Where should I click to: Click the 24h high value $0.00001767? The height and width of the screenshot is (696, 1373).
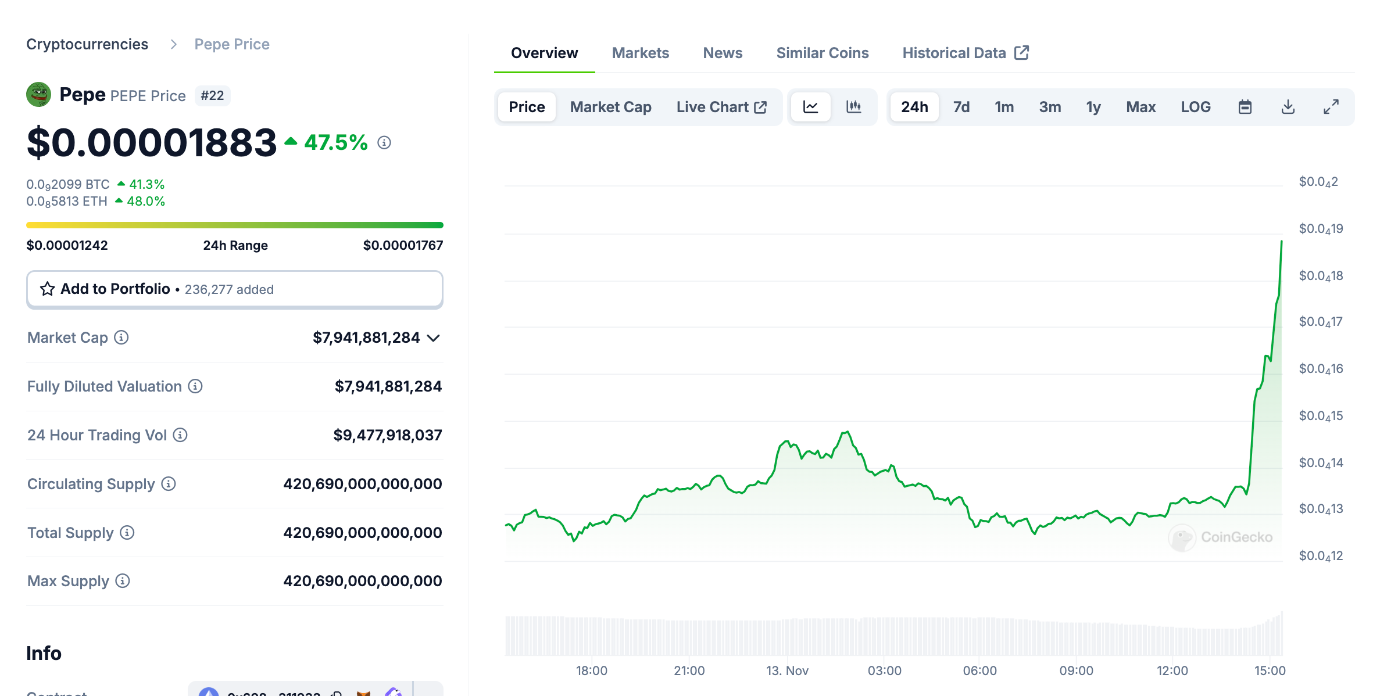403,245
